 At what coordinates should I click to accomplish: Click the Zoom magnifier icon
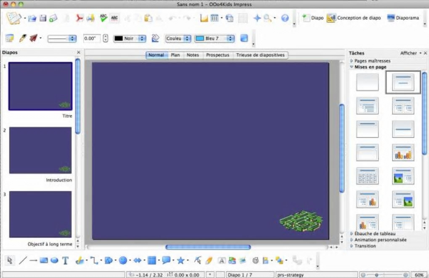[267, 18]
